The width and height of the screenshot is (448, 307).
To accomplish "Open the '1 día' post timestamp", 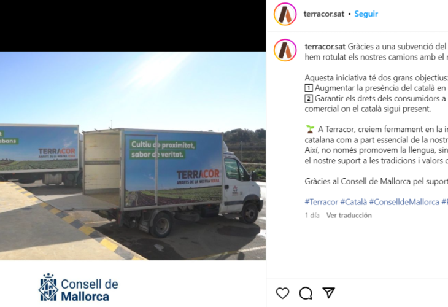I will coord(312,216).
